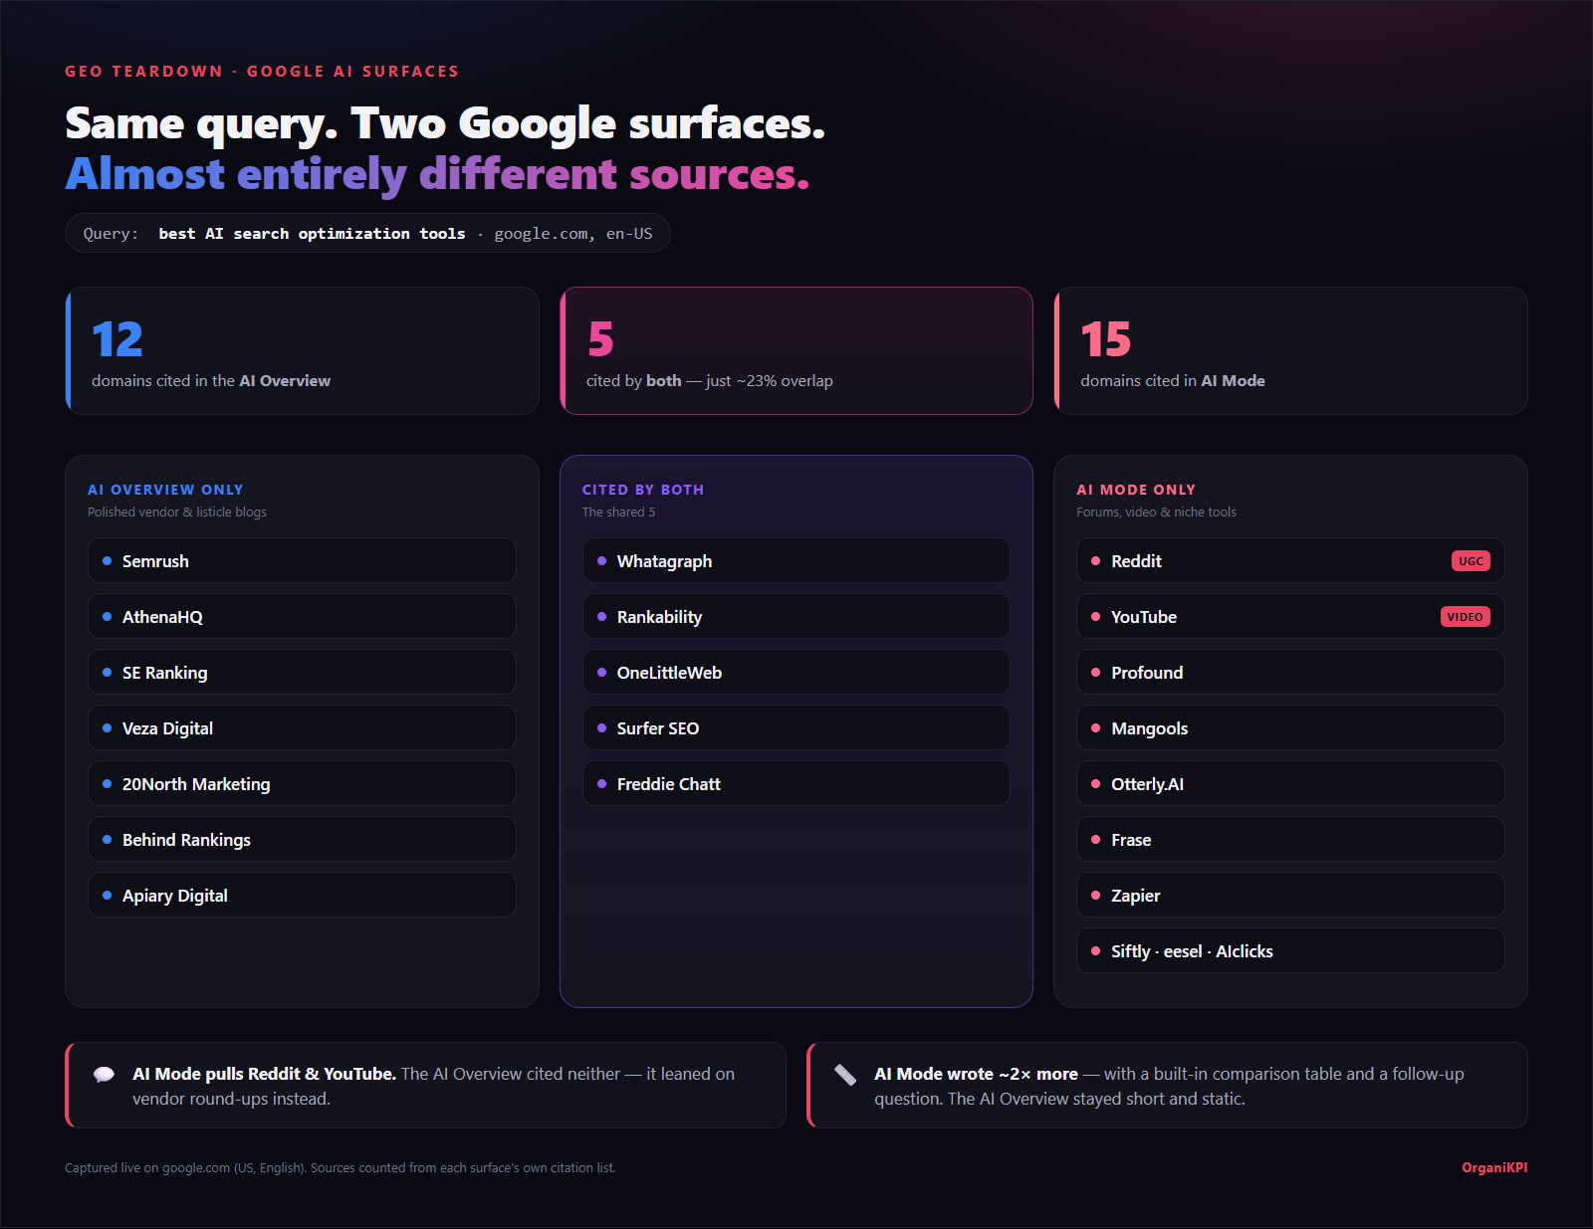Image resolution: width=1593 pixels, height=1229 pixels.
Task: Click 'Forums, video & niche tools' subtitle
Action: [x=1156, y=512]
